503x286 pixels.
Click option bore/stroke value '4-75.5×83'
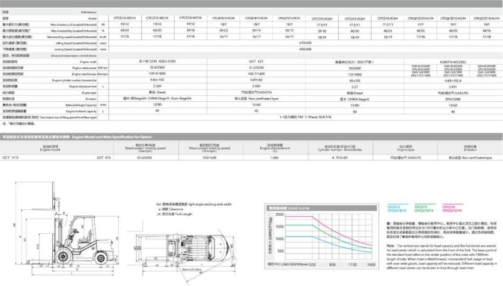(x=340, y=158)
